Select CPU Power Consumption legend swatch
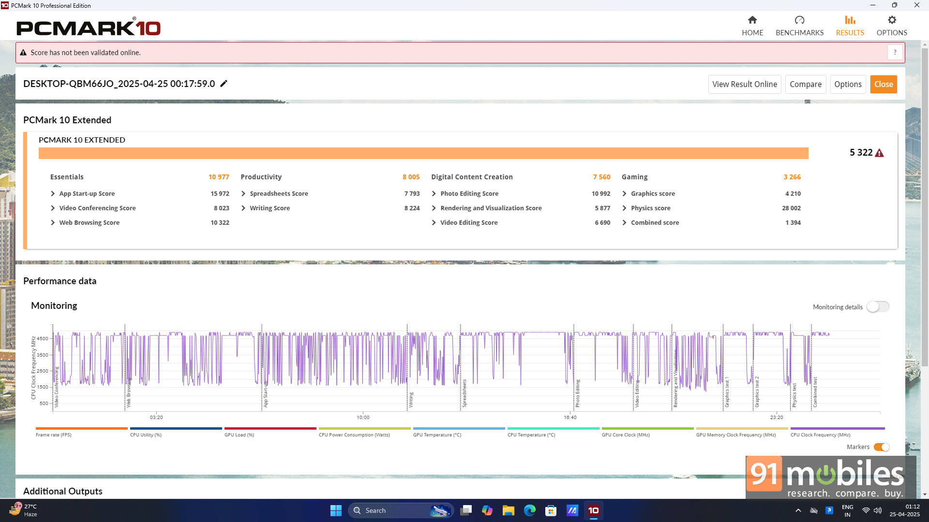This screenshot has width=929, height=522. coord(364,428)
